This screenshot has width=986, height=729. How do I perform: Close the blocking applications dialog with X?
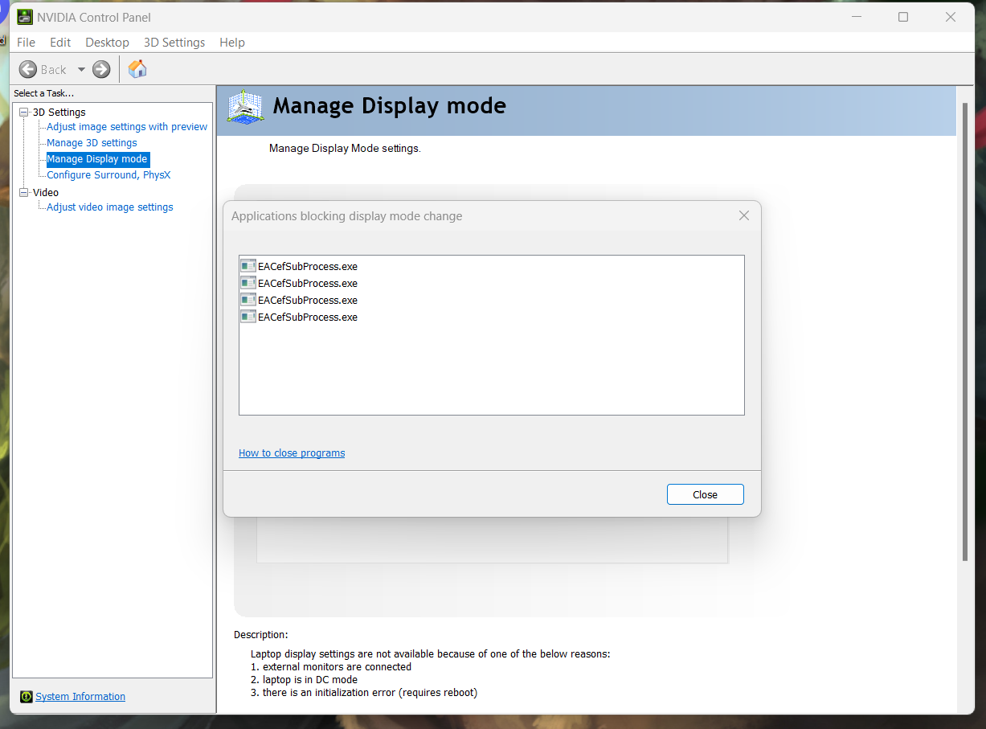pos(744,215)
